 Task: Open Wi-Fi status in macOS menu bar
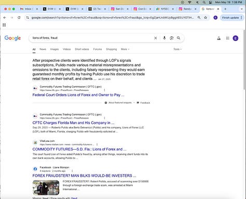(189, 2)
